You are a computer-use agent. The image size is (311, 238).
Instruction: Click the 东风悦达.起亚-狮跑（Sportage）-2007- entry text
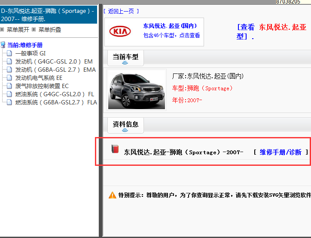point(183,153)
